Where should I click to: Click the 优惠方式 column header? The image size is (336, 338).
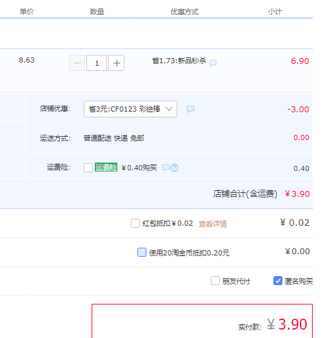pyautogui.click(x=184, y=12)
